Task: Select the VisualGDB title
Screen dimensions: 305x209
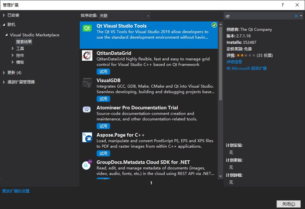Action: (108, 80)
